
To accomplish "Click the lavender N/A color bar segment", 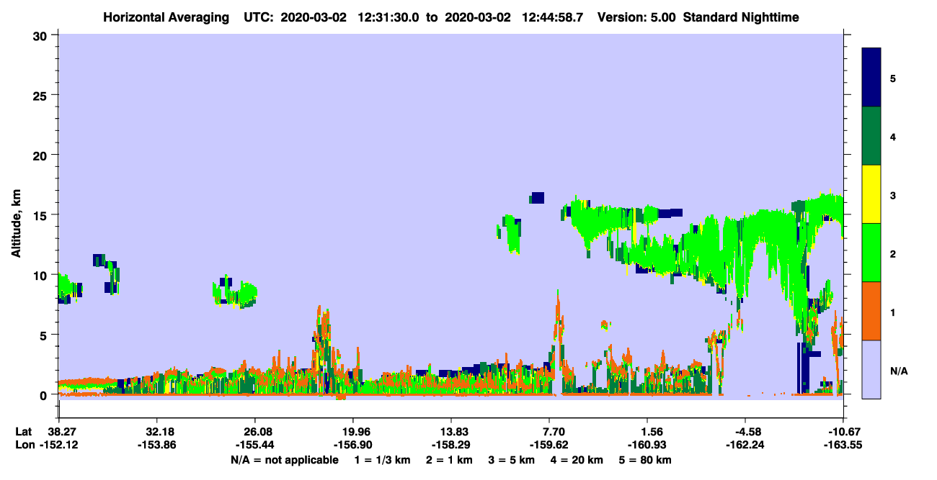I will click(871, 368).
